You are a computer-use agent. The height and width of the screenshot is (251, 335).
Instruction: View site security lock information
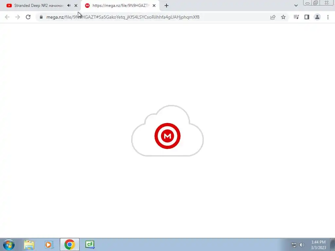(41, 17)
